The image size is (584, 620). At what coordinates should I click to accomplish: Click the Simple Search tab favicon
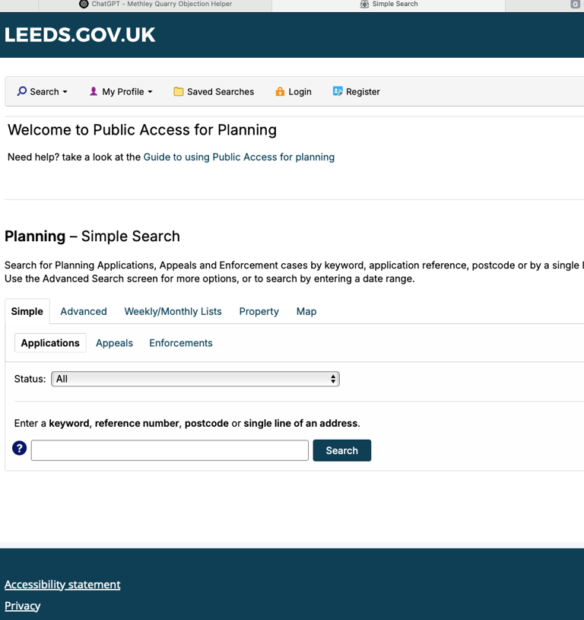pyautogui.click(x=364, y=4)
